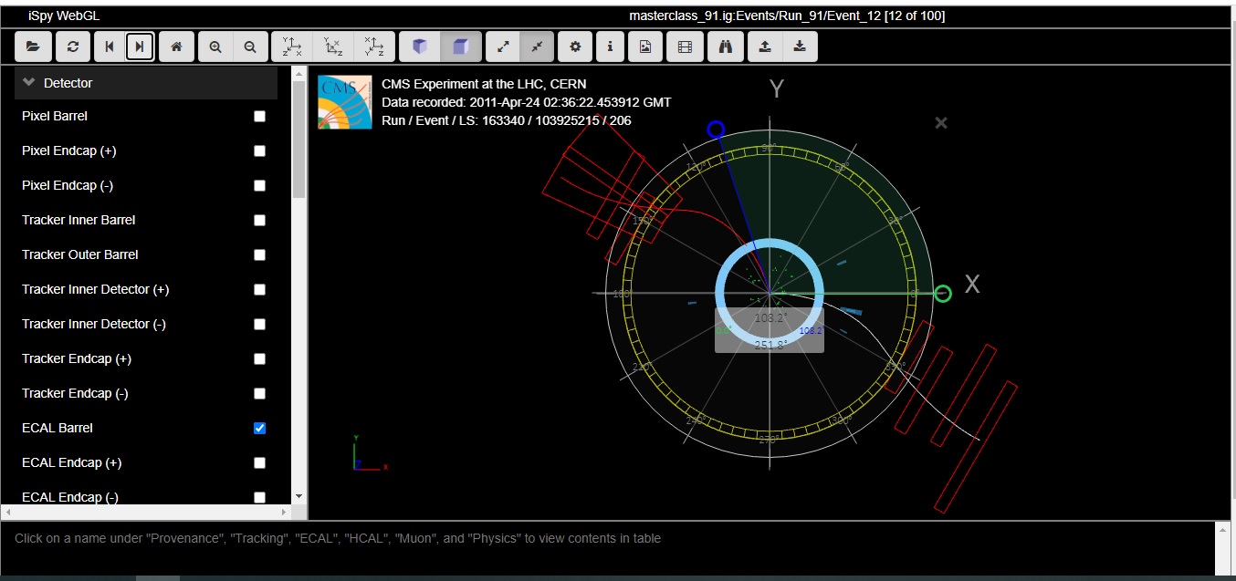1236x581 pixels.
Task: Click the green circle on X axis
Action: [943, 294]
